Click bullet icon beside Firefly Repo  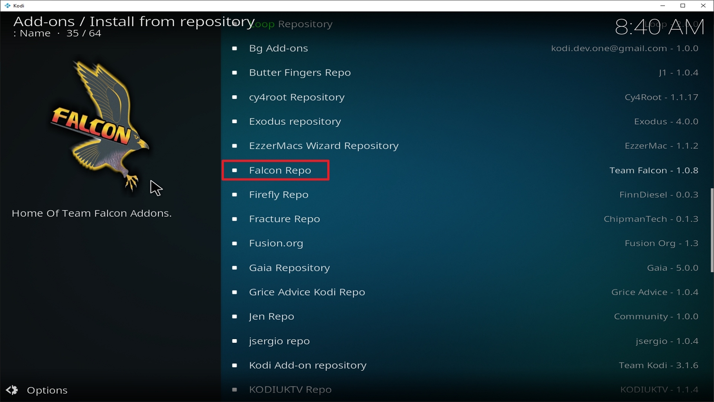point(234,195)
